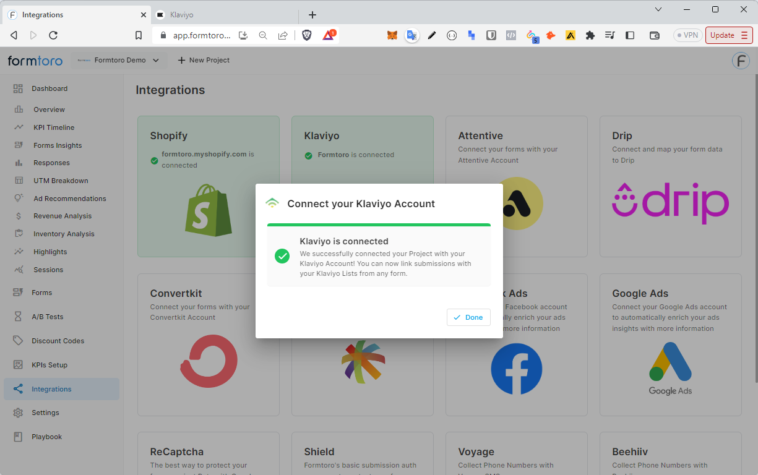758x475 pixels.
Task: Open the Voyage integration card
Action: [517, 453]
